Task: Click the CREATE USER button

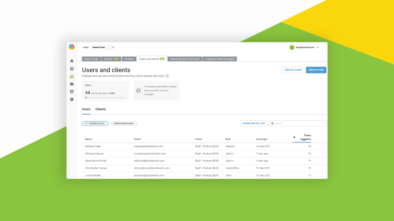Action: click(316, 70)
